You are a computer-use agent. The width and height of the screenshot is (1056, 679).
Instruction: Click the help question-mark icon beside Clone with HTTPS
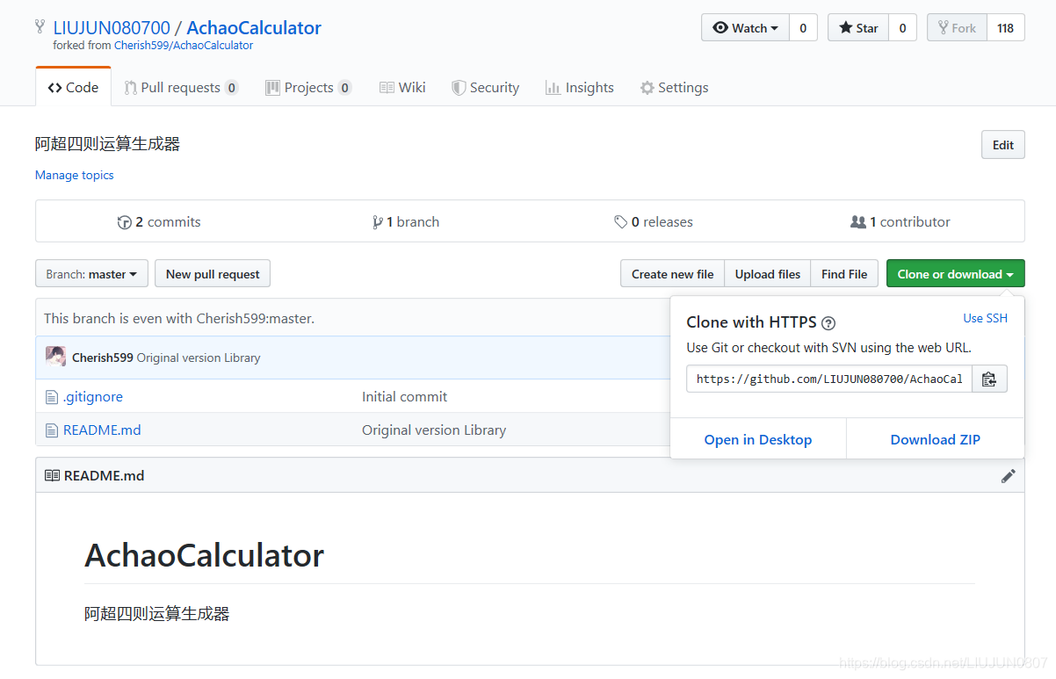click(x=828, y=323)
